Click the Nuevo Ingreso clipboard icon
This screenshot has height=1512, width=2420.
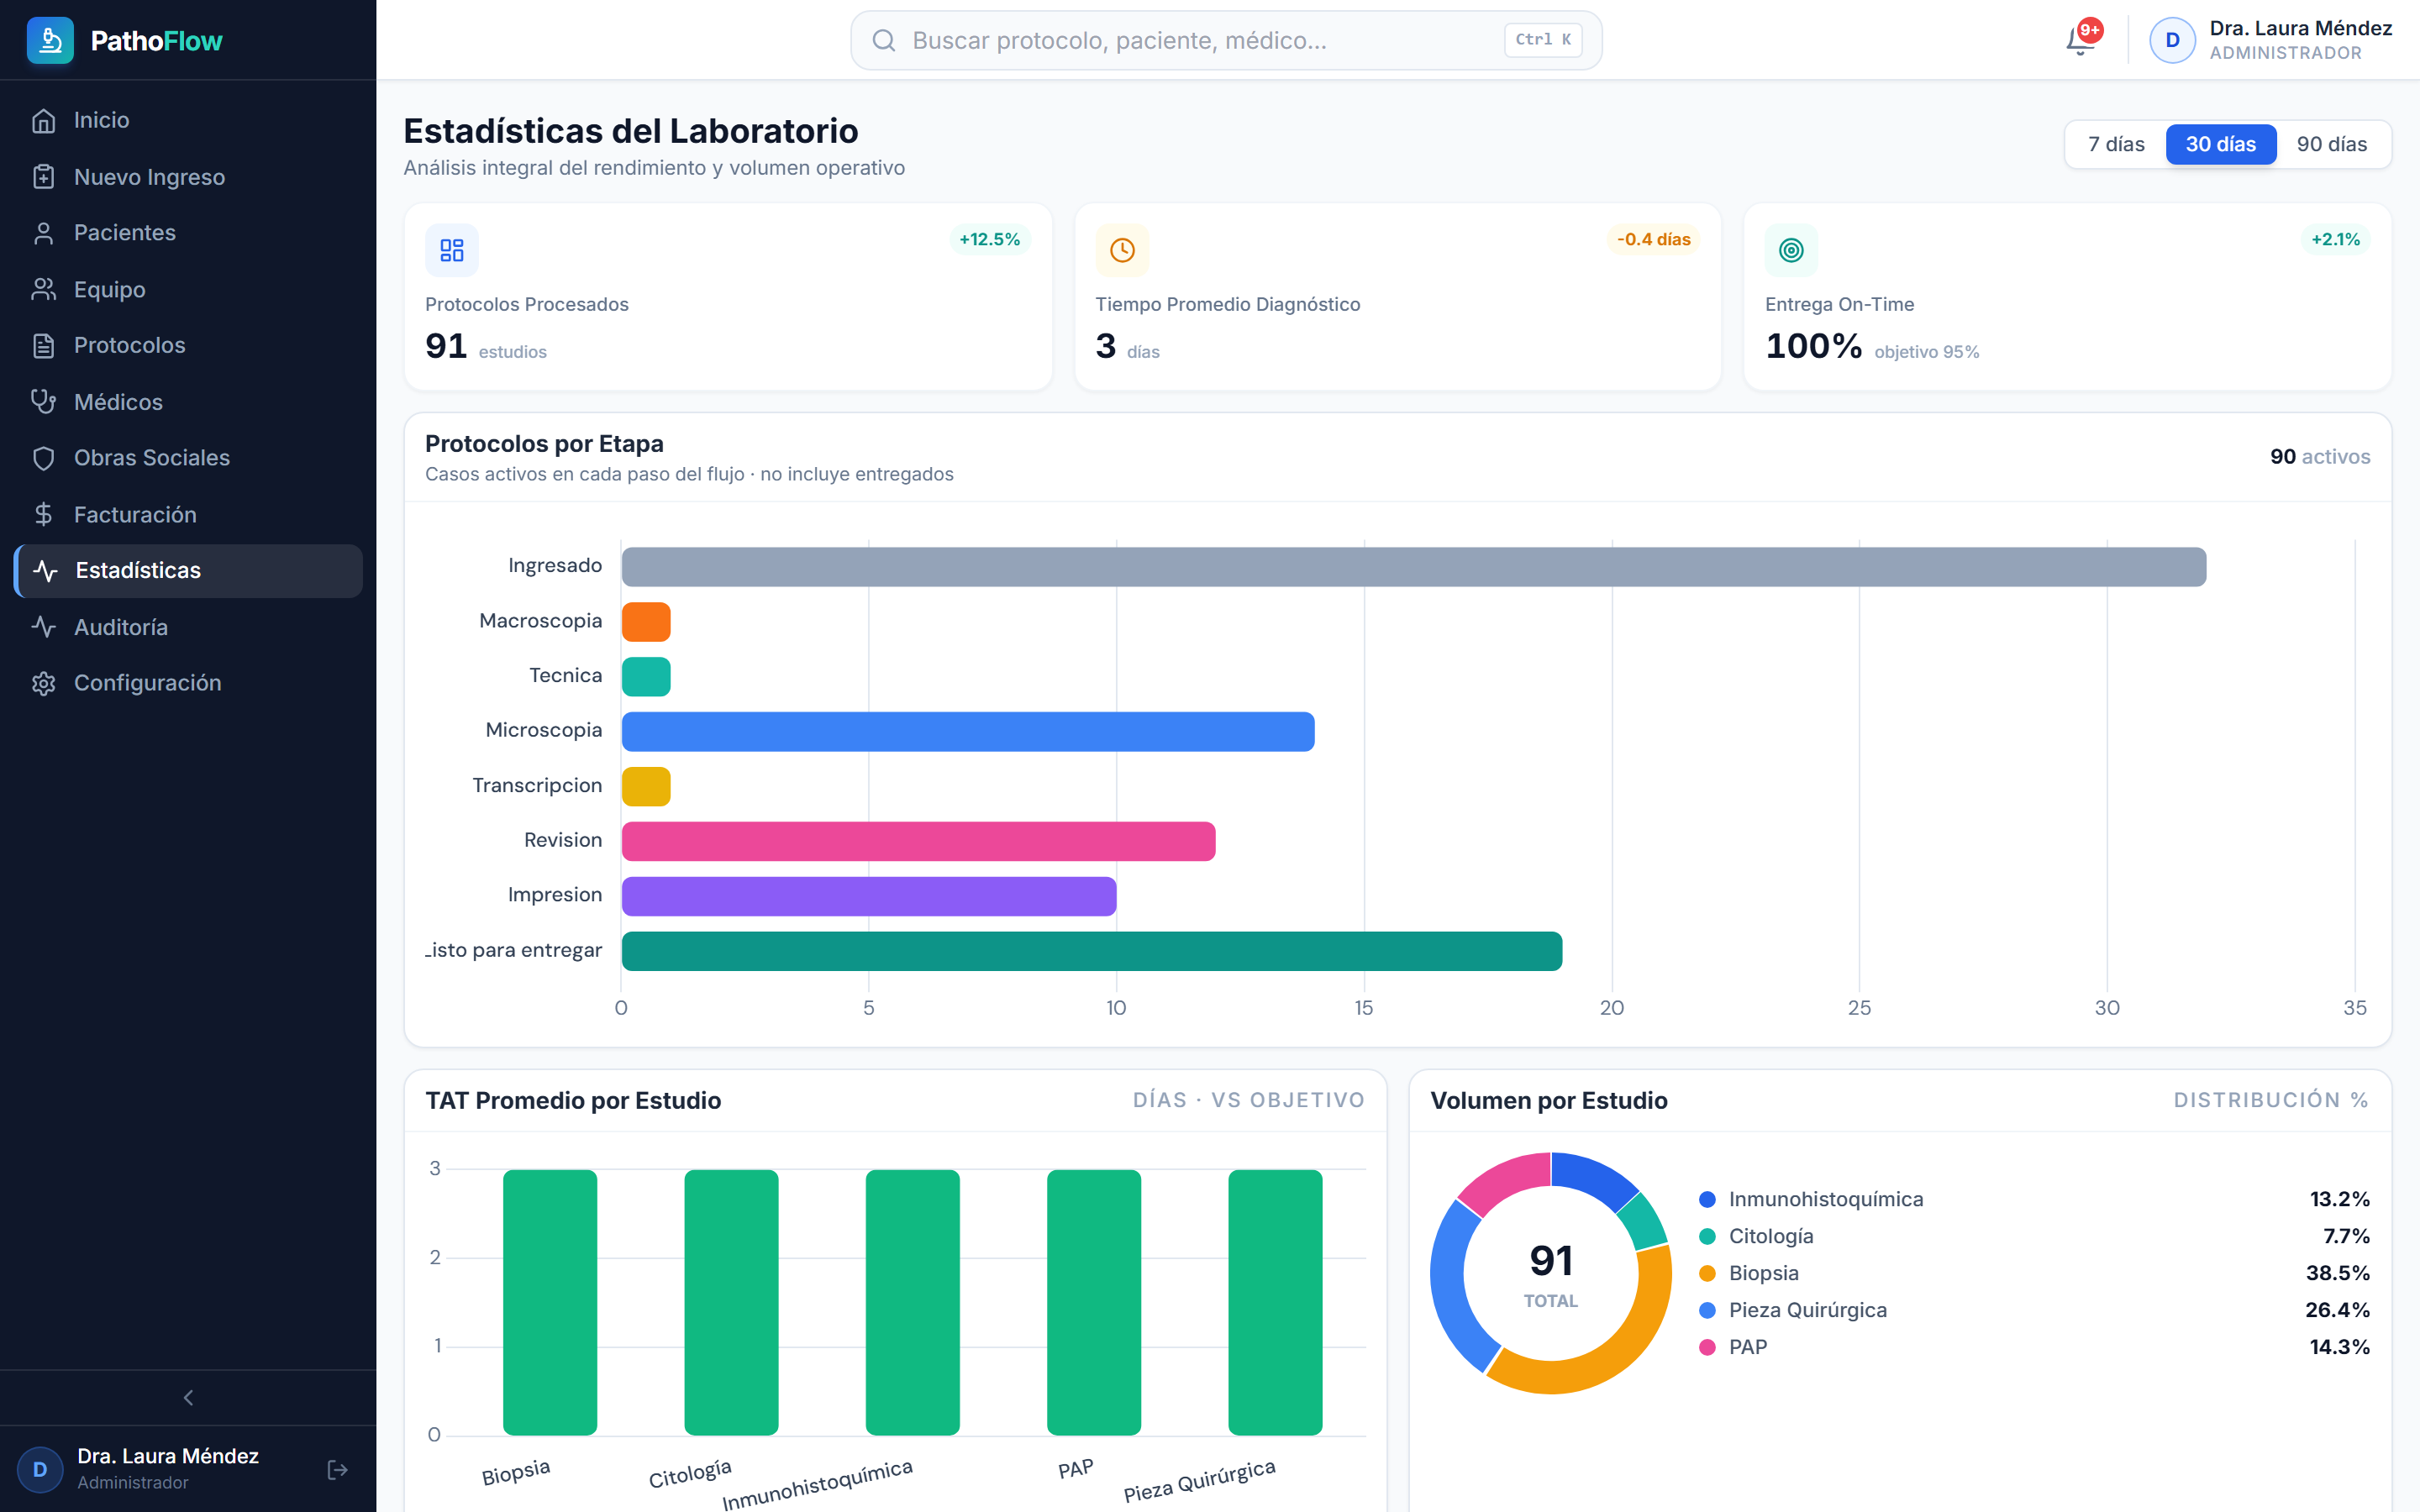[x=43, y=177]
